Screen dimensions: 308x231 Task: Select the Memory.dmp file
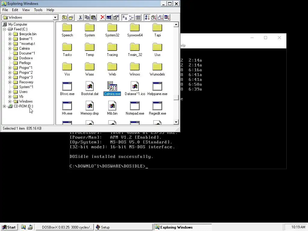tap(90, 108)
